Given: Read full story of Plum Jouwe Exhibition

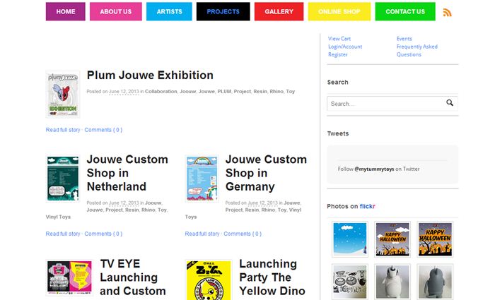Looking at the screenshot, I should tap(63, 130).
